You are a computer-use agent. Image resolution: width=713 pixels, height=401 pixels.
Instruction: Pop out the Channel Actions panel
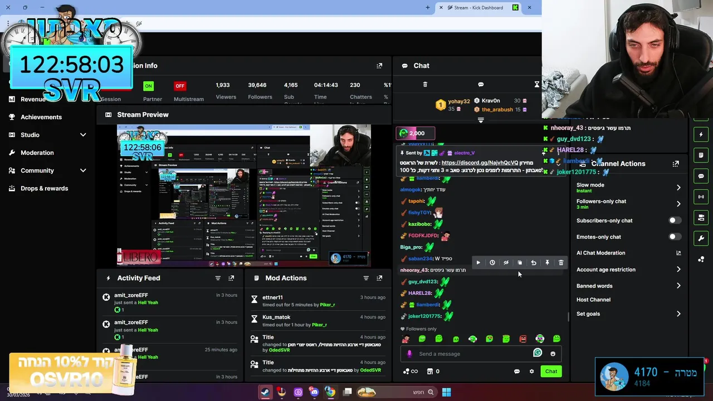(676, 164)
